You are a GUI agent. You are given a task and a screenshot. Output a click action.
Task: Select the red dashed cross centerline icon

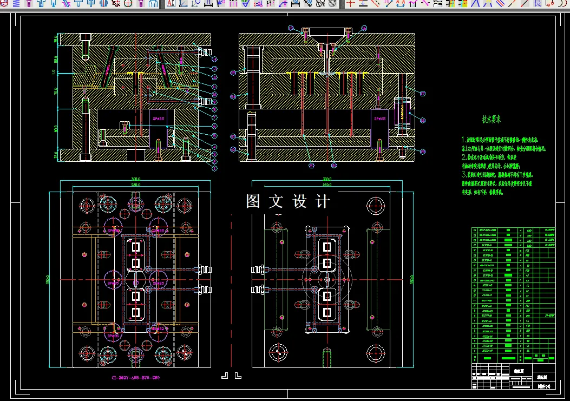(350, 3)
